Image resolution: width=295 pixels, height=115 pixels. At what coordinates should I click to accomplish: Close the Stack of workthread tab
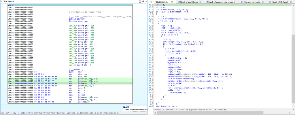(x=200, y=2)
